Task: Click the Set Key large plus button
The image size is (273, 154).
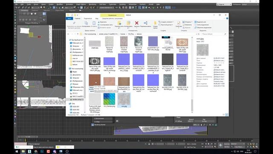Action: [221, 145]
